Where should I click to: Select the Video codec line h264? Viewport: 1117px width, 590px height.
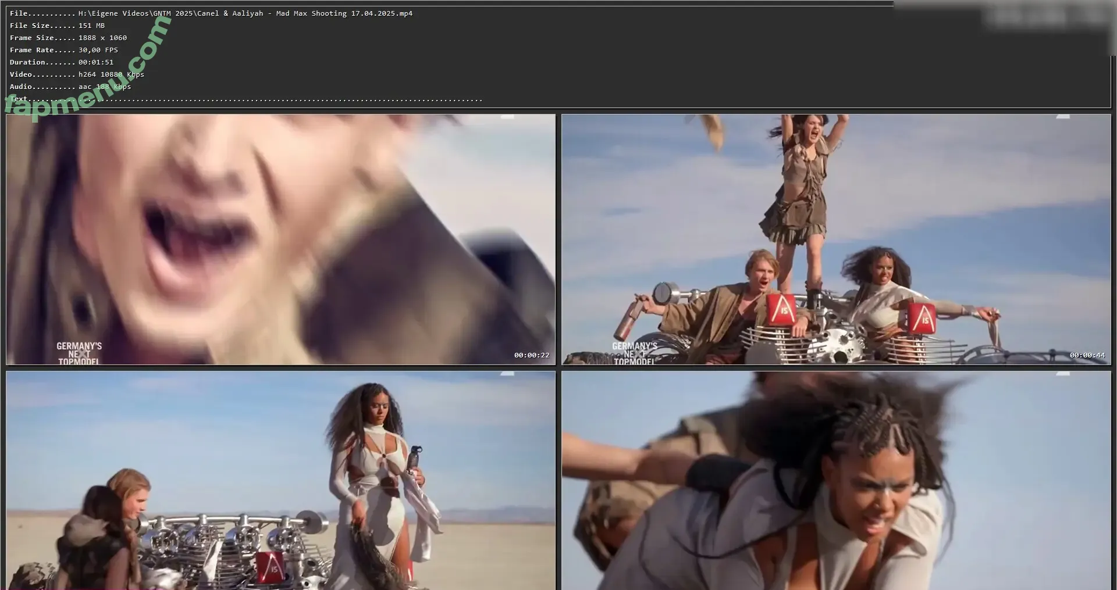click(x=111, y=74)
